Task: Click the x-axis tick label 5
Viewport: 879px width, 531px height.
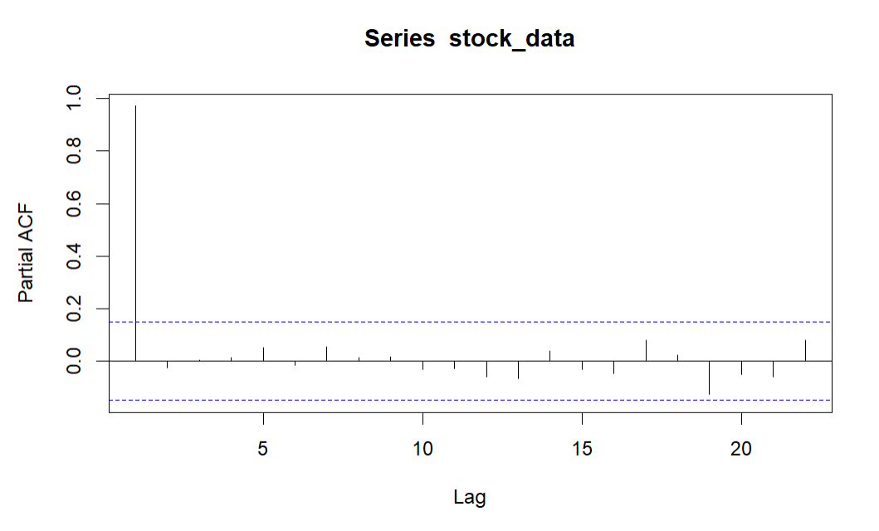Action: pyautogui.click(x=263, y=449)
